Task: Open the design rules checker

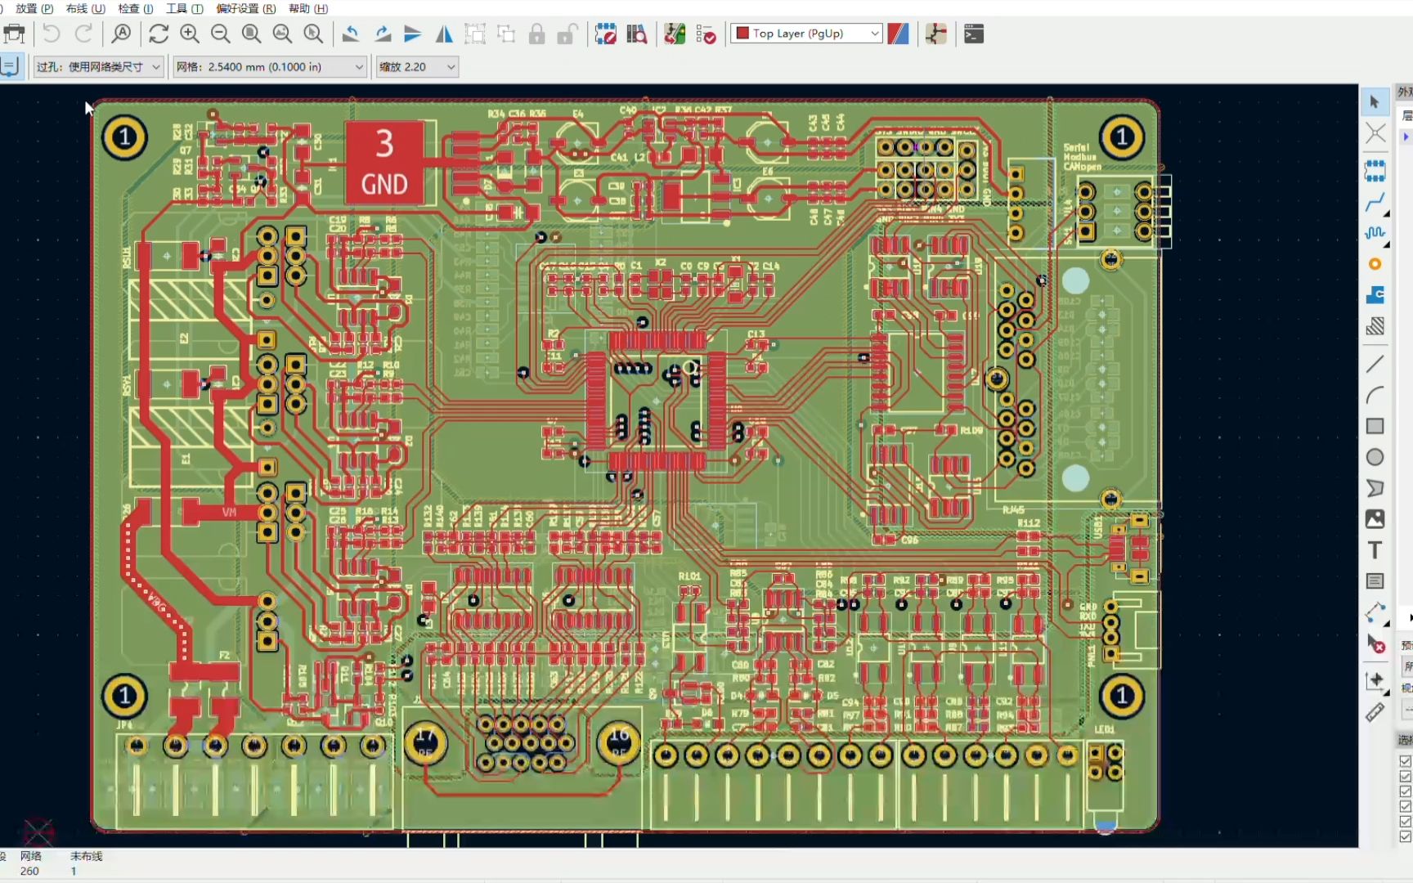Action: coord(706,34)
